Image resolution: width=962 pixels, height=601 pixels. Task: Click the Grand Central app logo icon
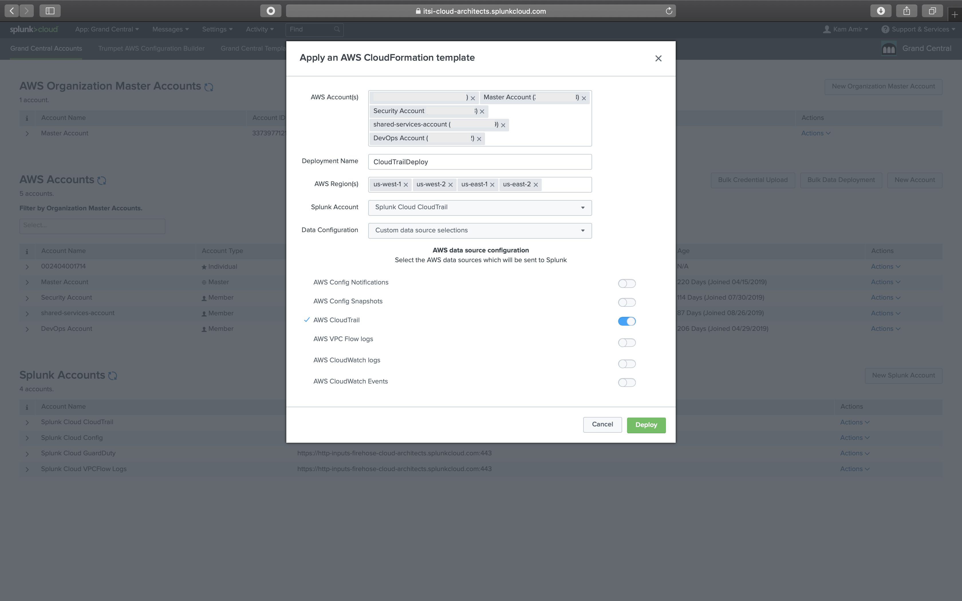[888, 48]
